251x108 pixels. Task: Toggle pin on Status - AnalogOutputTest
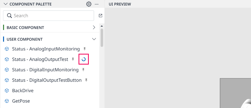(x=73, y=59)
